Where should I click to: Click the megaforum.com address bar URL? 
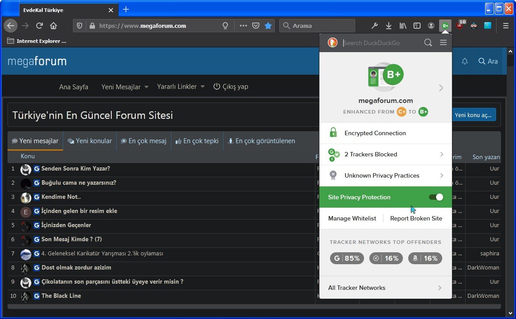pos(143,26)
